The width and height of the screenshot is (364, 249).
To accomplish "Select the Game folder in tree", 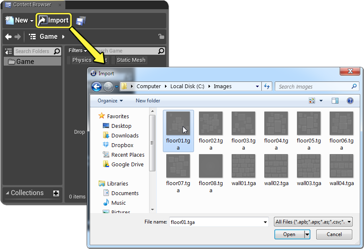I will click(25, 61).
